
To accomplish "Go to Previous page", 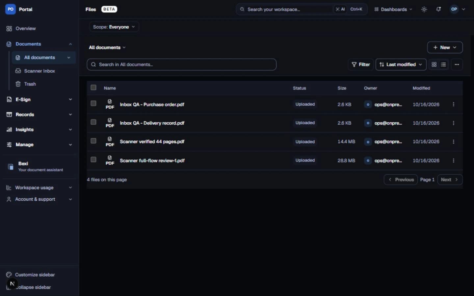I will click(401, 180).
